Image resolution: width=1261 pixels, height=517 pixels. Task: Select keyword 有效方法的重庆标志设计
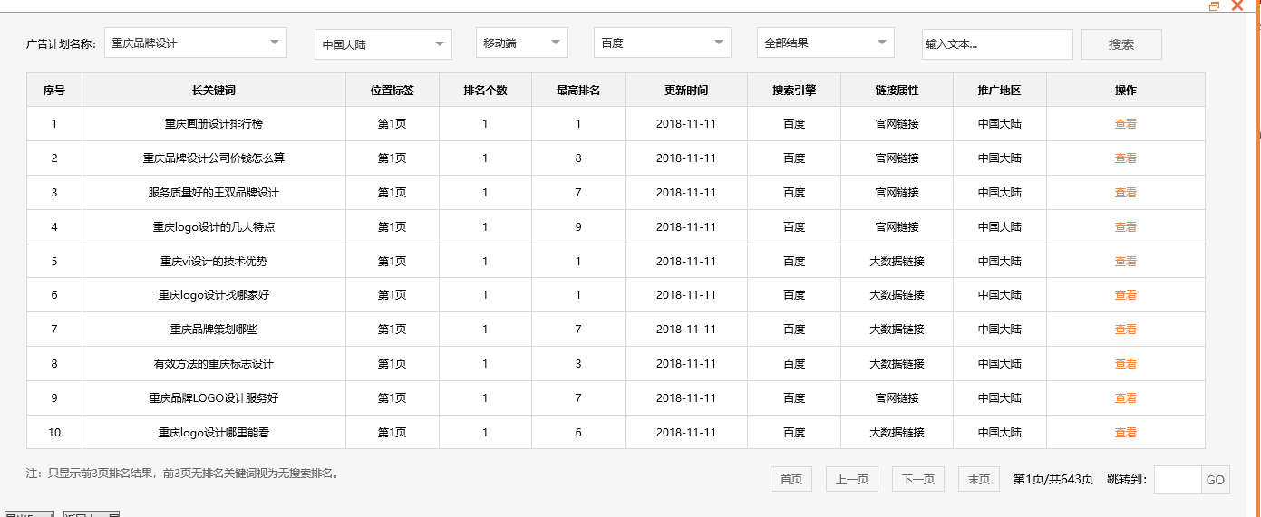[214, 364]
